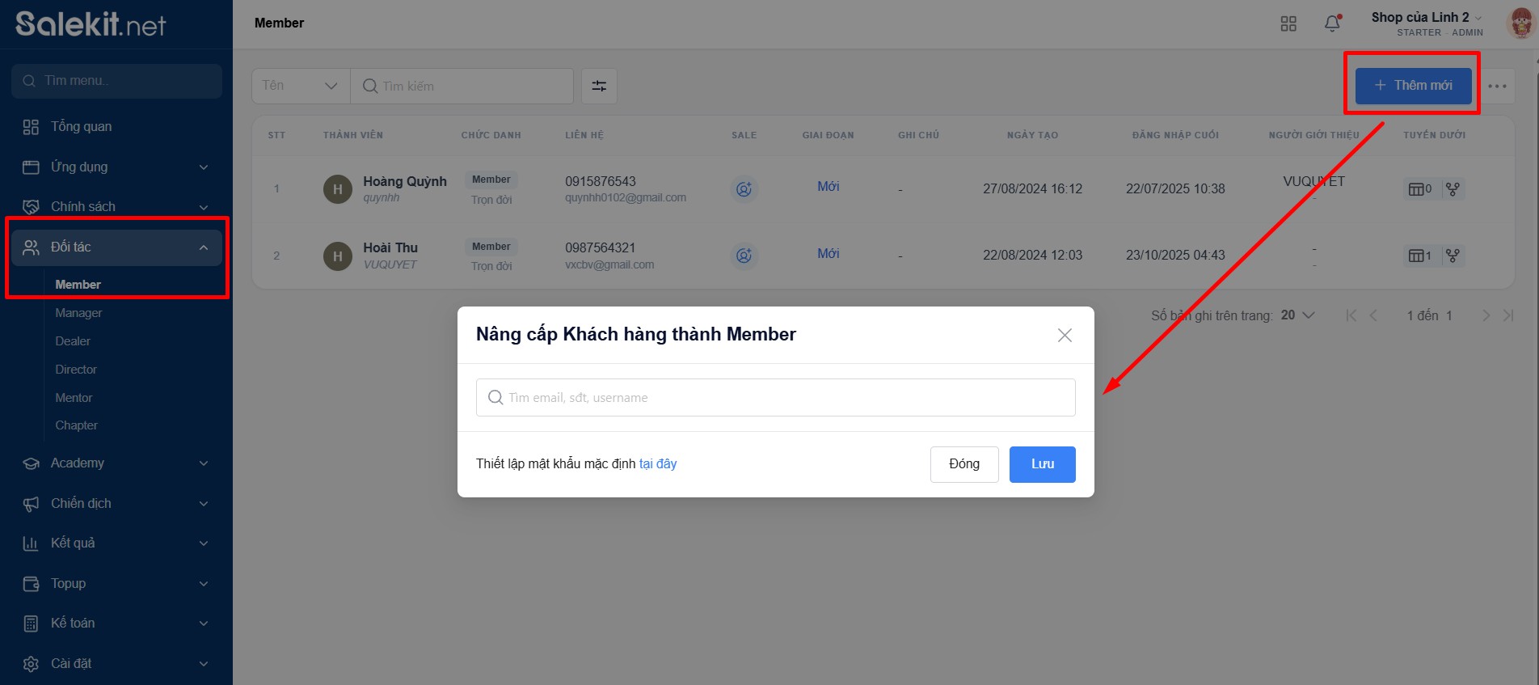The width and height of the screenshot is (1539, 685).
Task: Click the 'tại đây' password setup link
Action: point(657,463)
